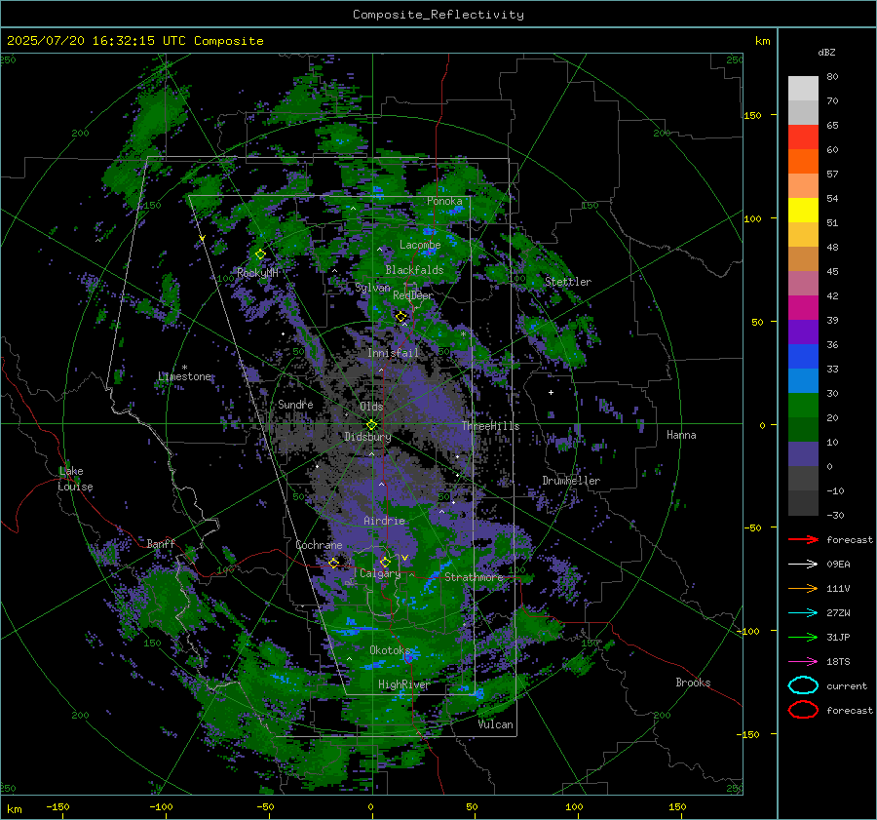Click the HighRiver city label
877x820 pixels.
click(x=403, y=684)
